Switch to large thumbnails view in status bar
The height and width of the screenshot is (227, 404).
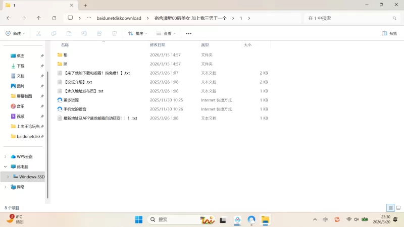point(398,208)
